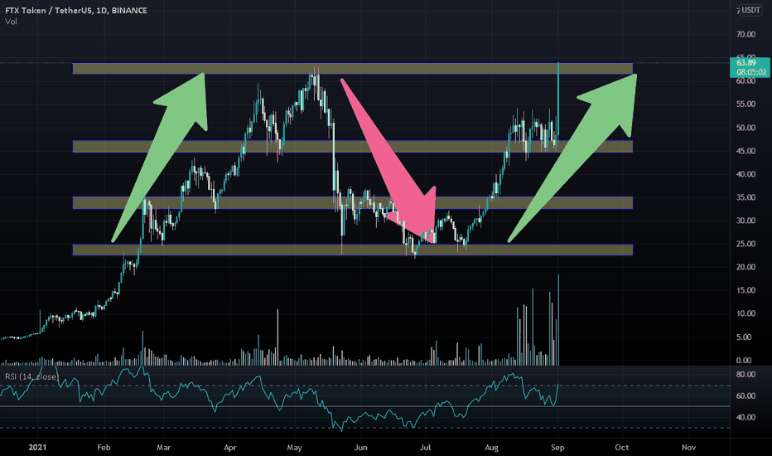The height and width of the screenshot is (456, 772).
Task: Click the Jun label on time axis
Action: [x=361, y=447]
